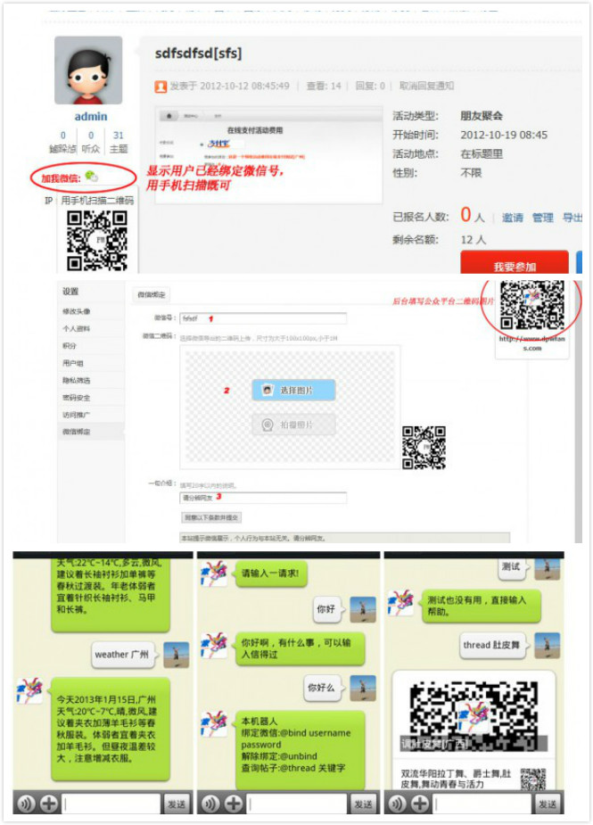Tap plus attachment icon in thread 肚皮舞 chat
The image size is (593, 825).
(x=420, y=804)
